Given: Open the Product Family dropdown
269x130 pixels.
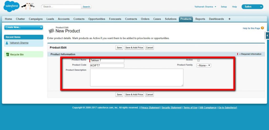Looking at the screenshot, I should tap(204, 65).
